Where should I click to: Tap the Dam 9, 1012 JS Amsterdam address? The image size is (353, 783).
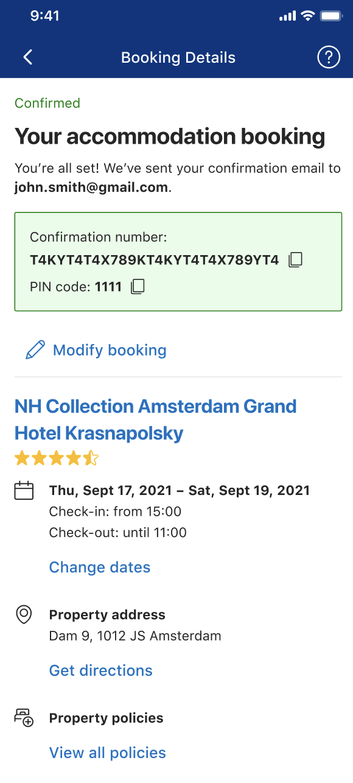pos(135,636)
